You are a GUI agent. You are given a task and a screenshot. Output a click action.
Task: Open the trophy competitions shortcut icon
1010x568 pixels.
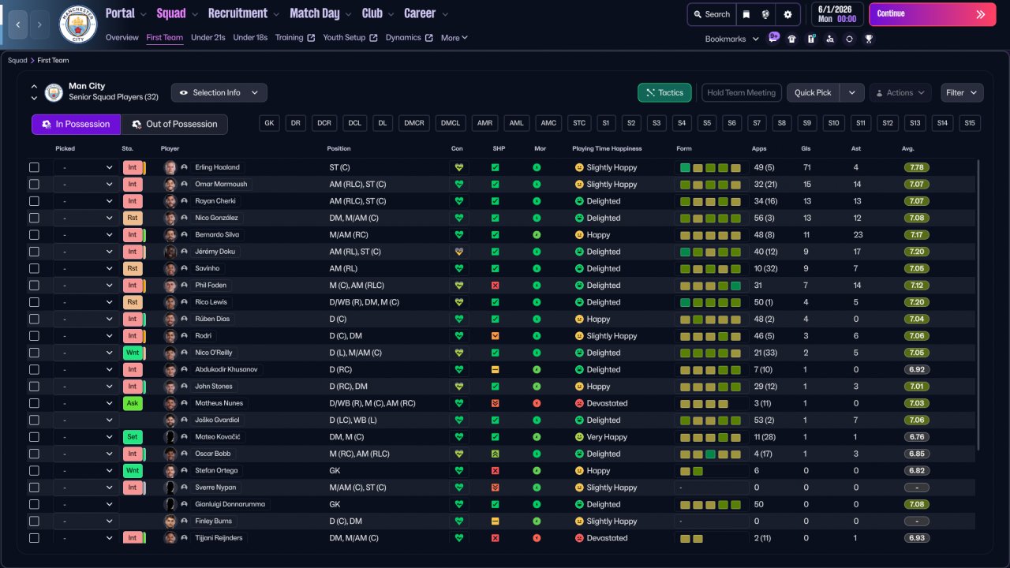[869, 39]
